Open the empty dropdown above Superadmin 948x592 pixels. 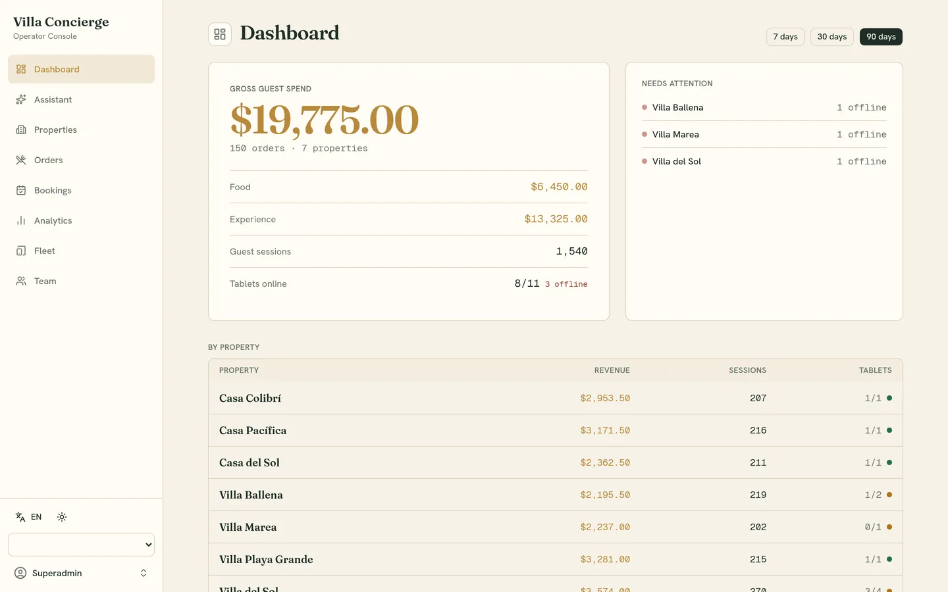[81, 545]
